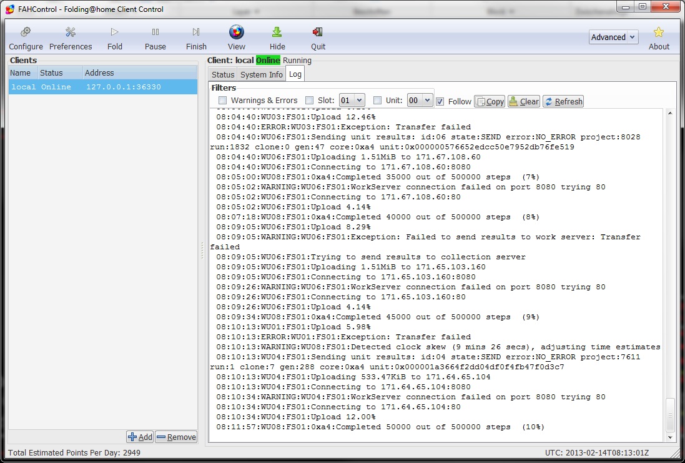The height and width of the screenshot is (463, 685).
Task: Select the Log tab
Action: point(295,74)
